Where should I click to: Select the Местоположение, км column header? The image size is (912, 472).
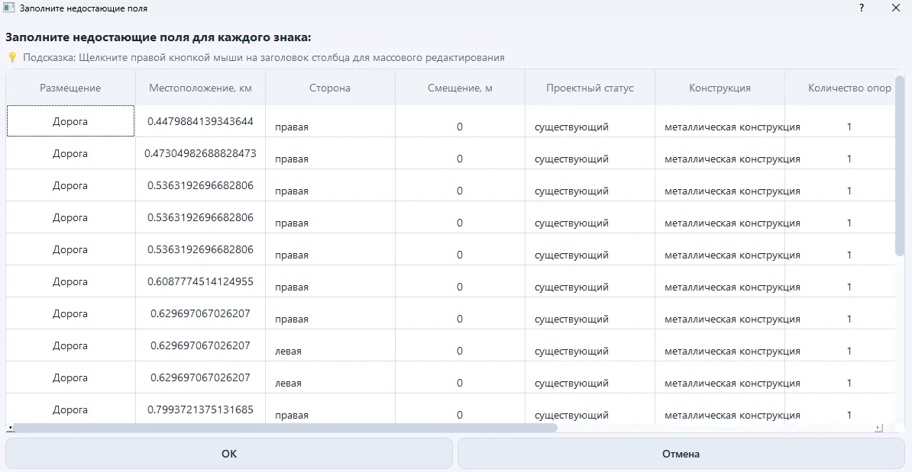click(200, 88)
